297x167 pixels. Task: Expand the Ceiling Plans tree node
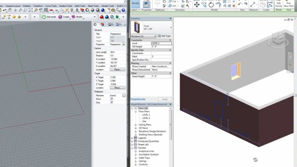point(136,125)
